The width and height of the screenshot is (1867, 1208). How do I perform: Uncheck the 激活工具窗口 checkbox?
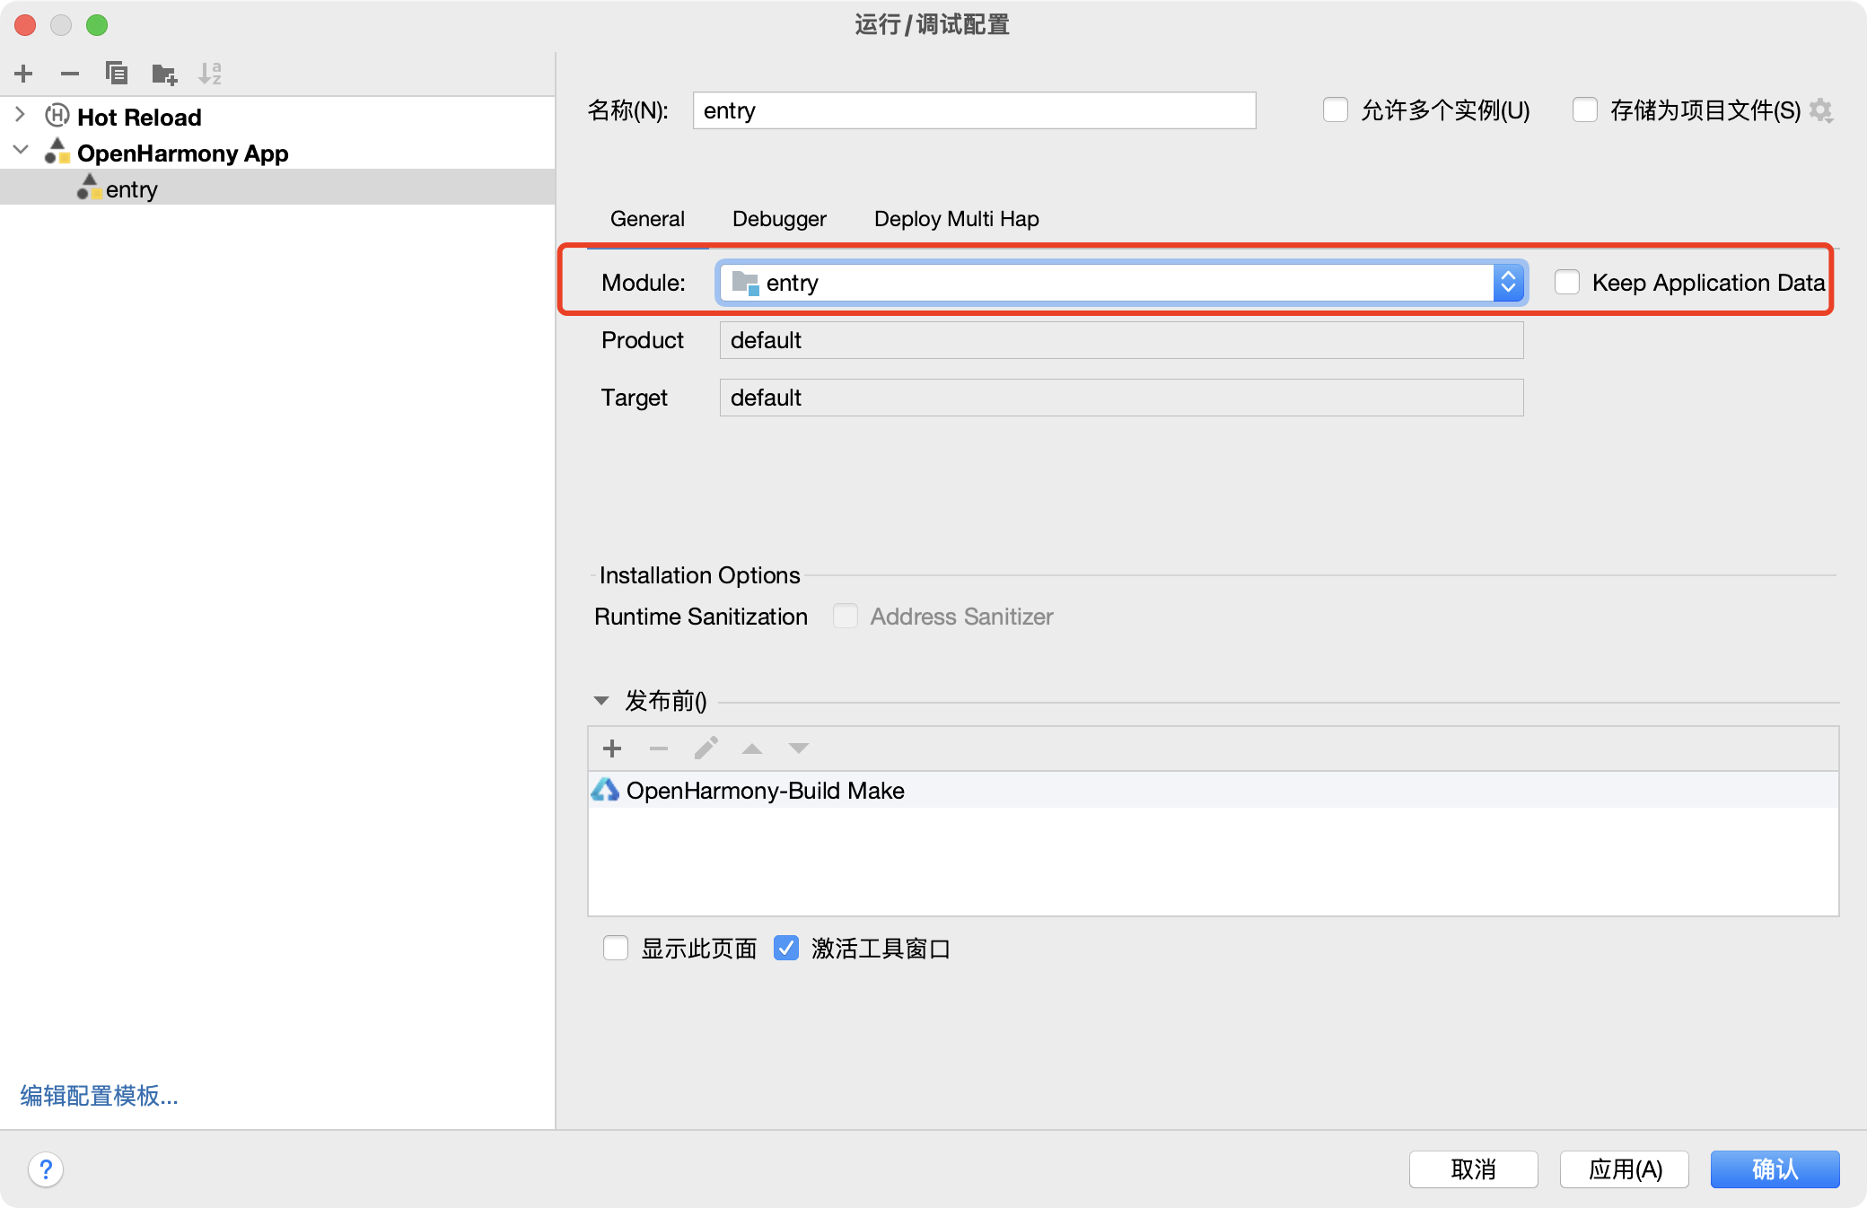[x=786, y=949]
